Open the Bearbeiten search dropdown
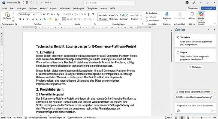Viewport: 218px width, 119px height. coord(153,13)
